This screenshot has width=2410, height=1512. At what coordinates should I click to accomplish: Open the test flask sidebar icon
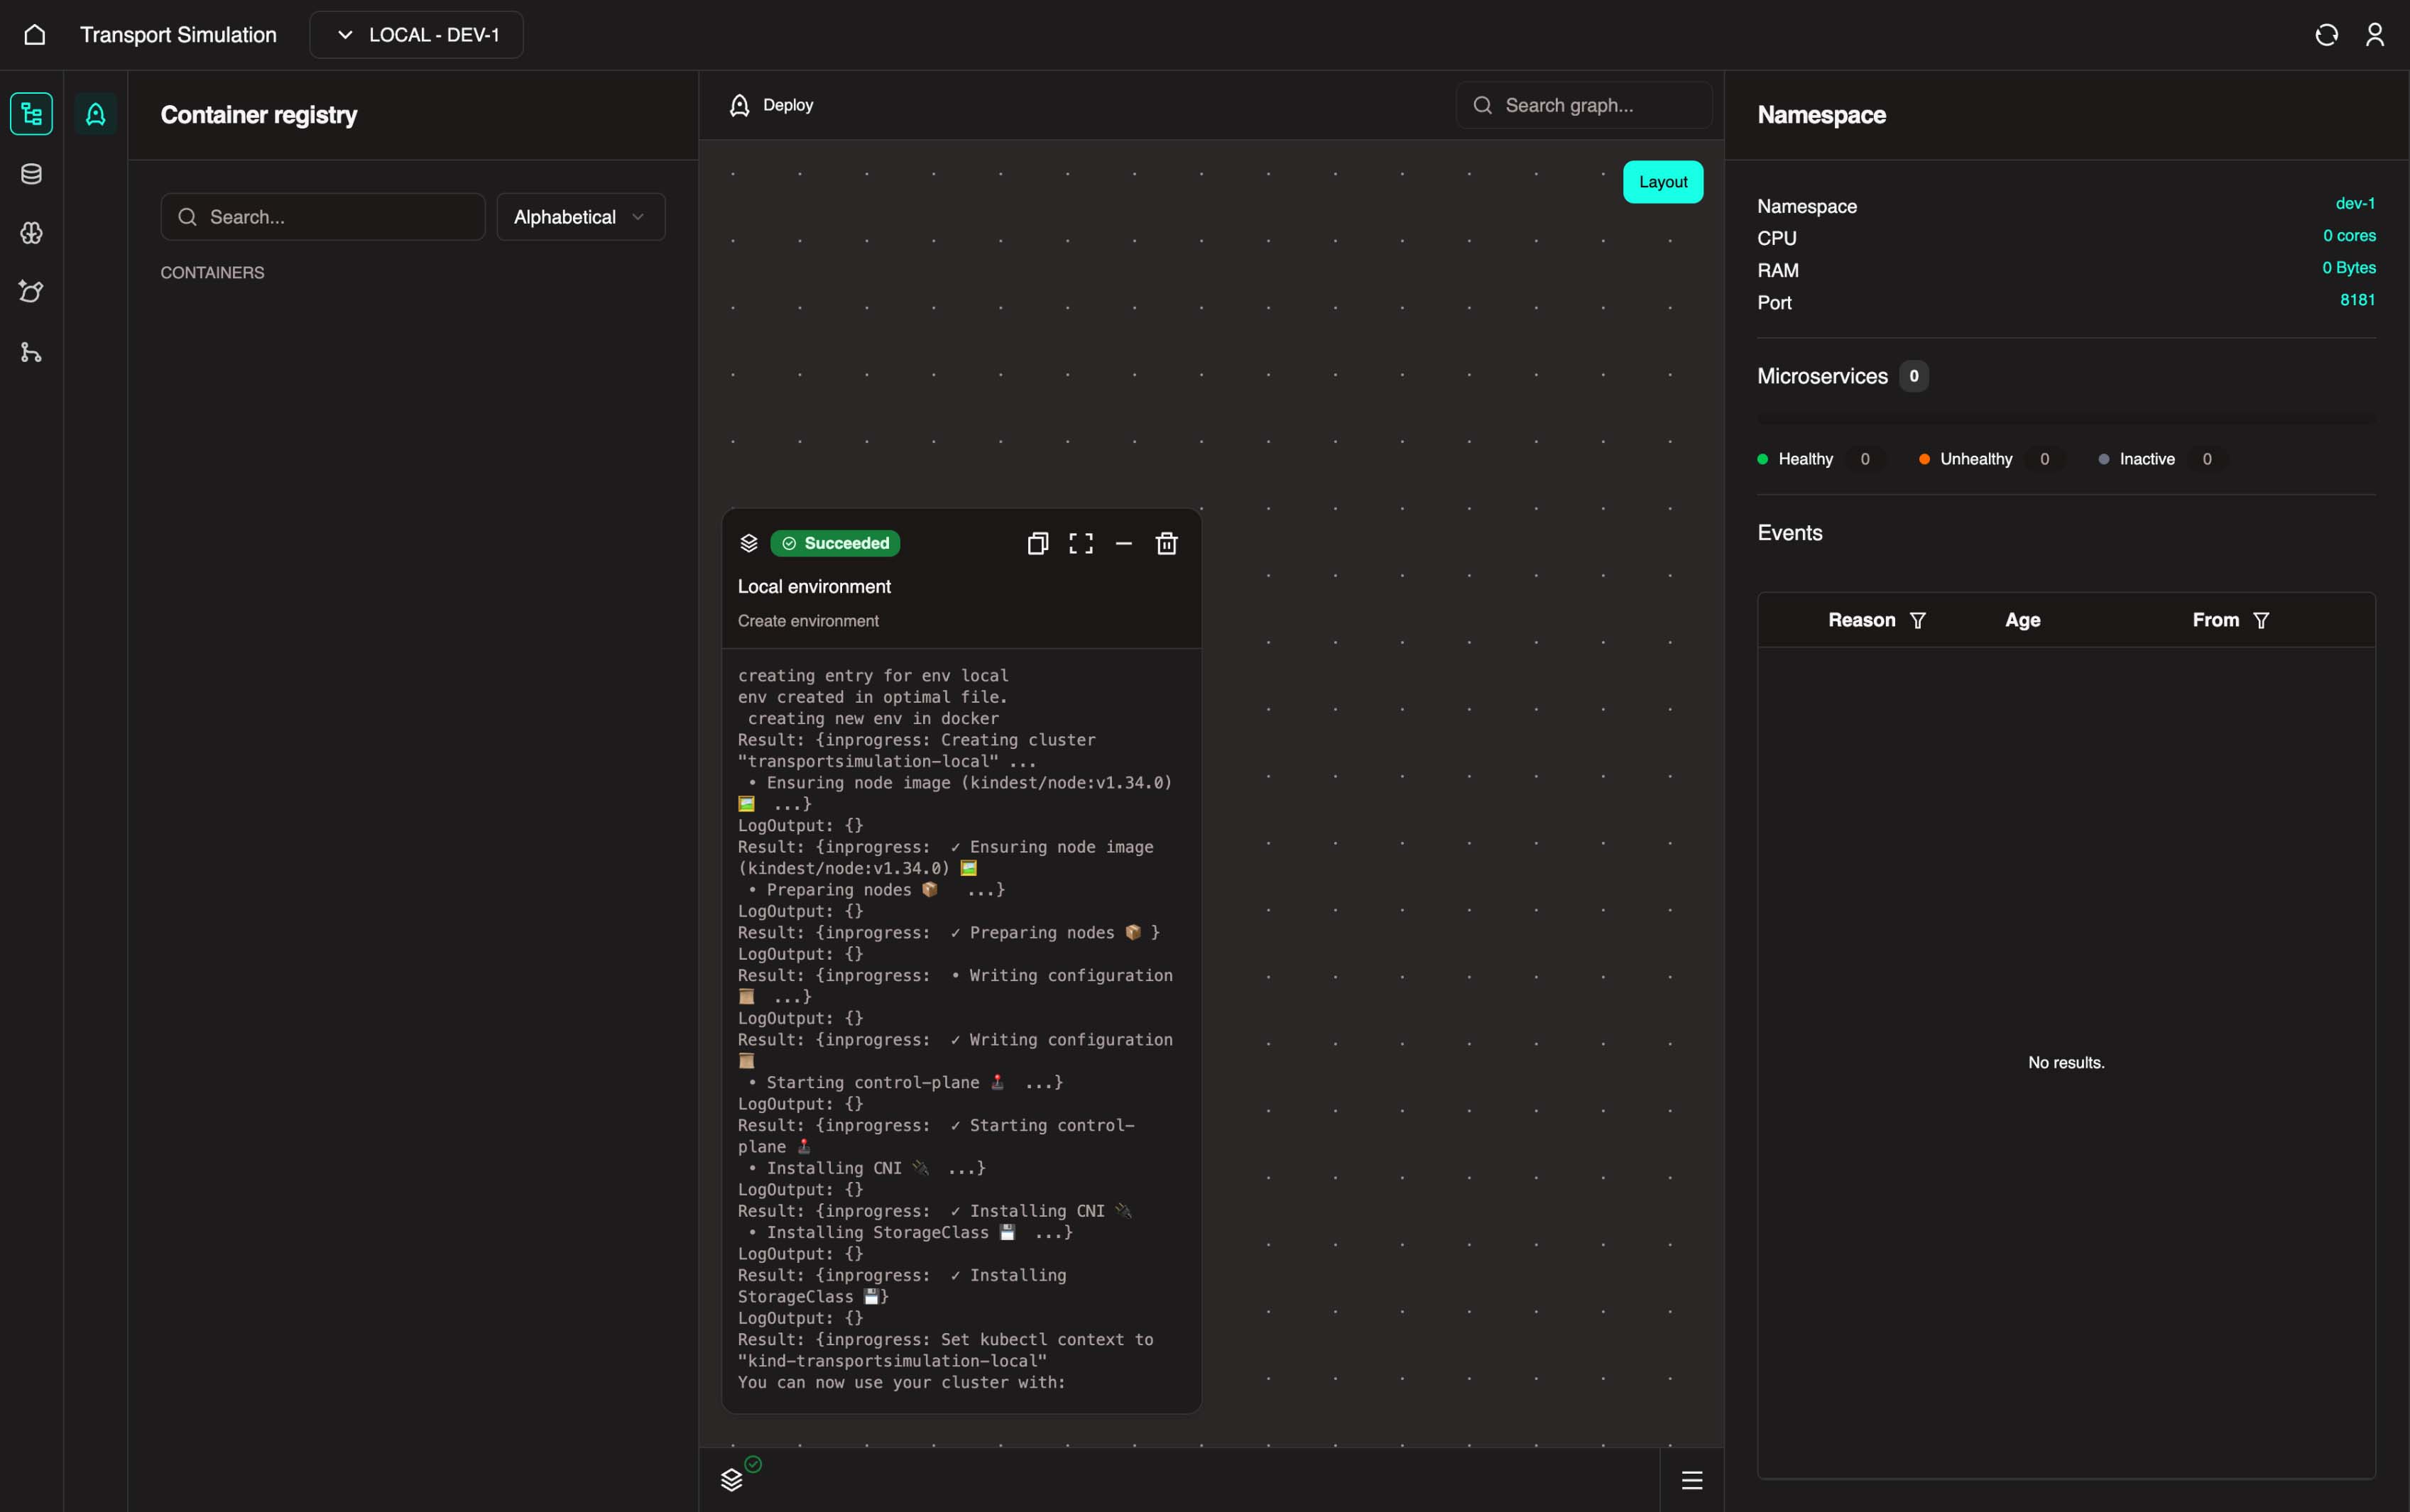pyautogui.click(x=32, y=292)
